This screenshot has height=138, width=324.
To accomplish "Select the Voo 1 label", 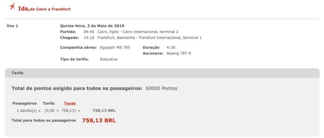I will pos(12,26).
